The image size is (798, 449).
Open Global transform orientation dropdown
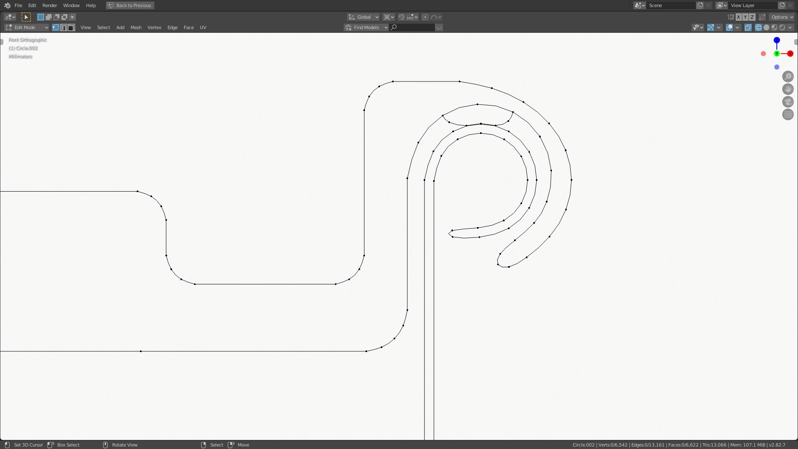363,17
